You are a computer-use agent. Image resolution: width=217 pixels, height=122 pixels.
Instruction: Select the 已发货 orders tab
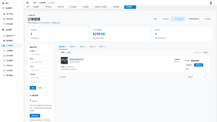(83, 47)
